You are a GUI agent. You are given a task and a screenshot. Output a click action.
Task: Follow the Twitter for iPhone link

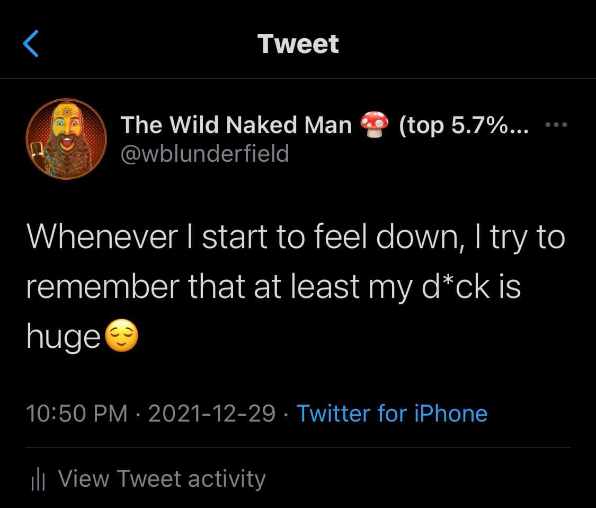(392, 414)
